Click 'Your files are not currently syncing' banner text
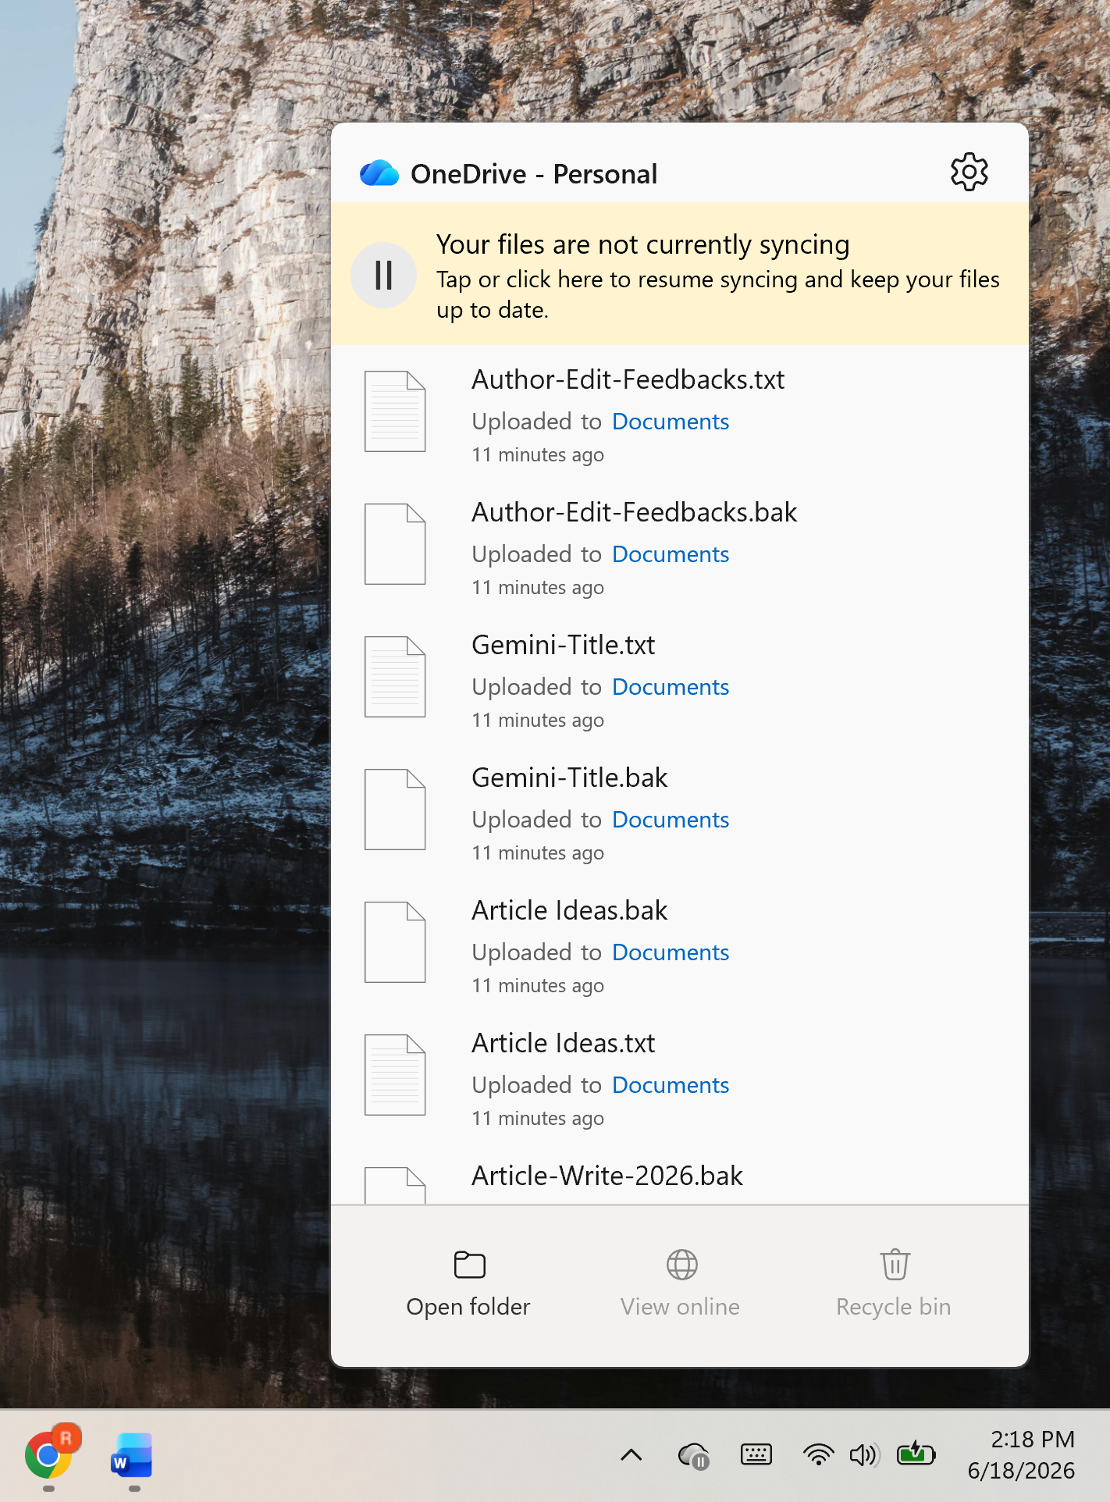This screenshot has width=1110, height=1502. tap(642, 245)
